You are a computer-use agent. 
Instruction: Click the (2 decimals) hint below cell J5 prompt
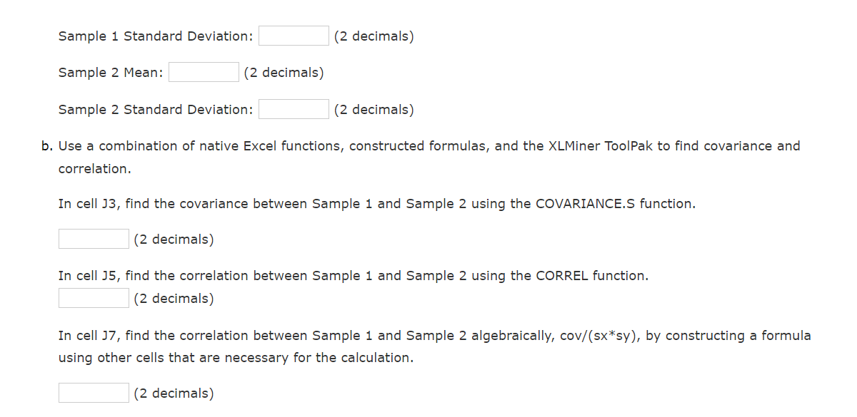173,298
